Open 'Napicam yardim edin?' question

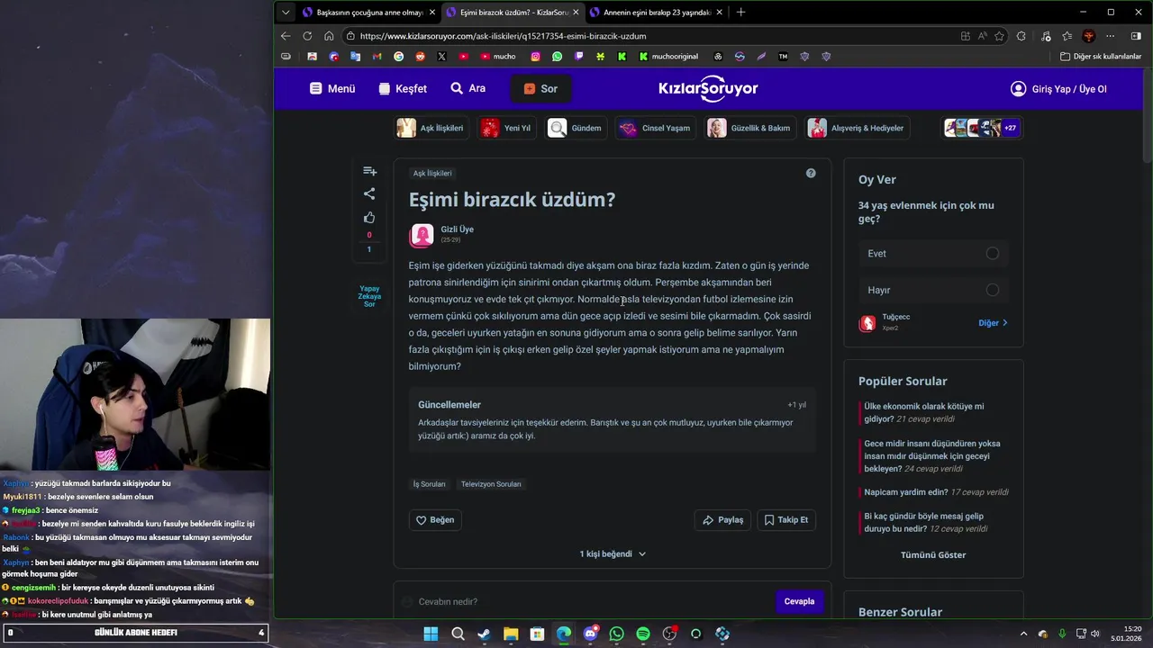(906, 492)
